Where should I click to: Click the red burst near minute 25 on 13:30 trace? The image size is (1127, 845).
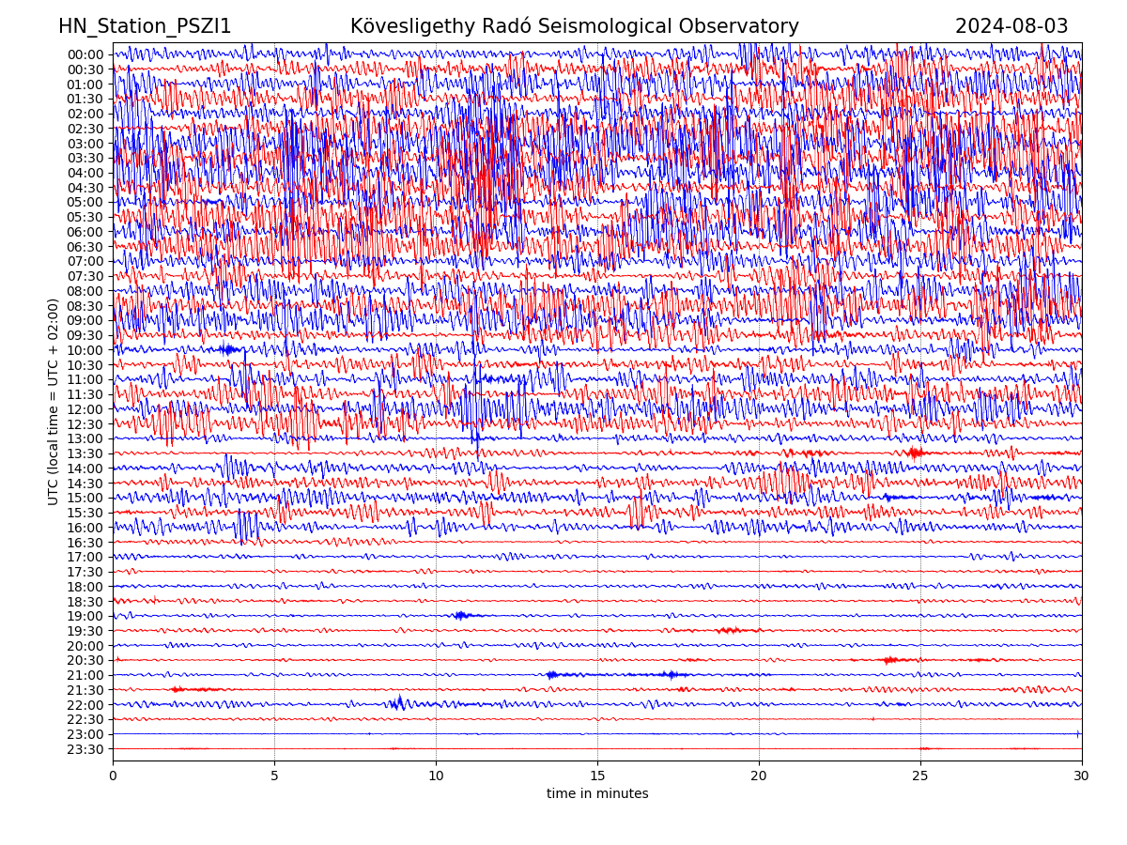(x=915, y=453)
